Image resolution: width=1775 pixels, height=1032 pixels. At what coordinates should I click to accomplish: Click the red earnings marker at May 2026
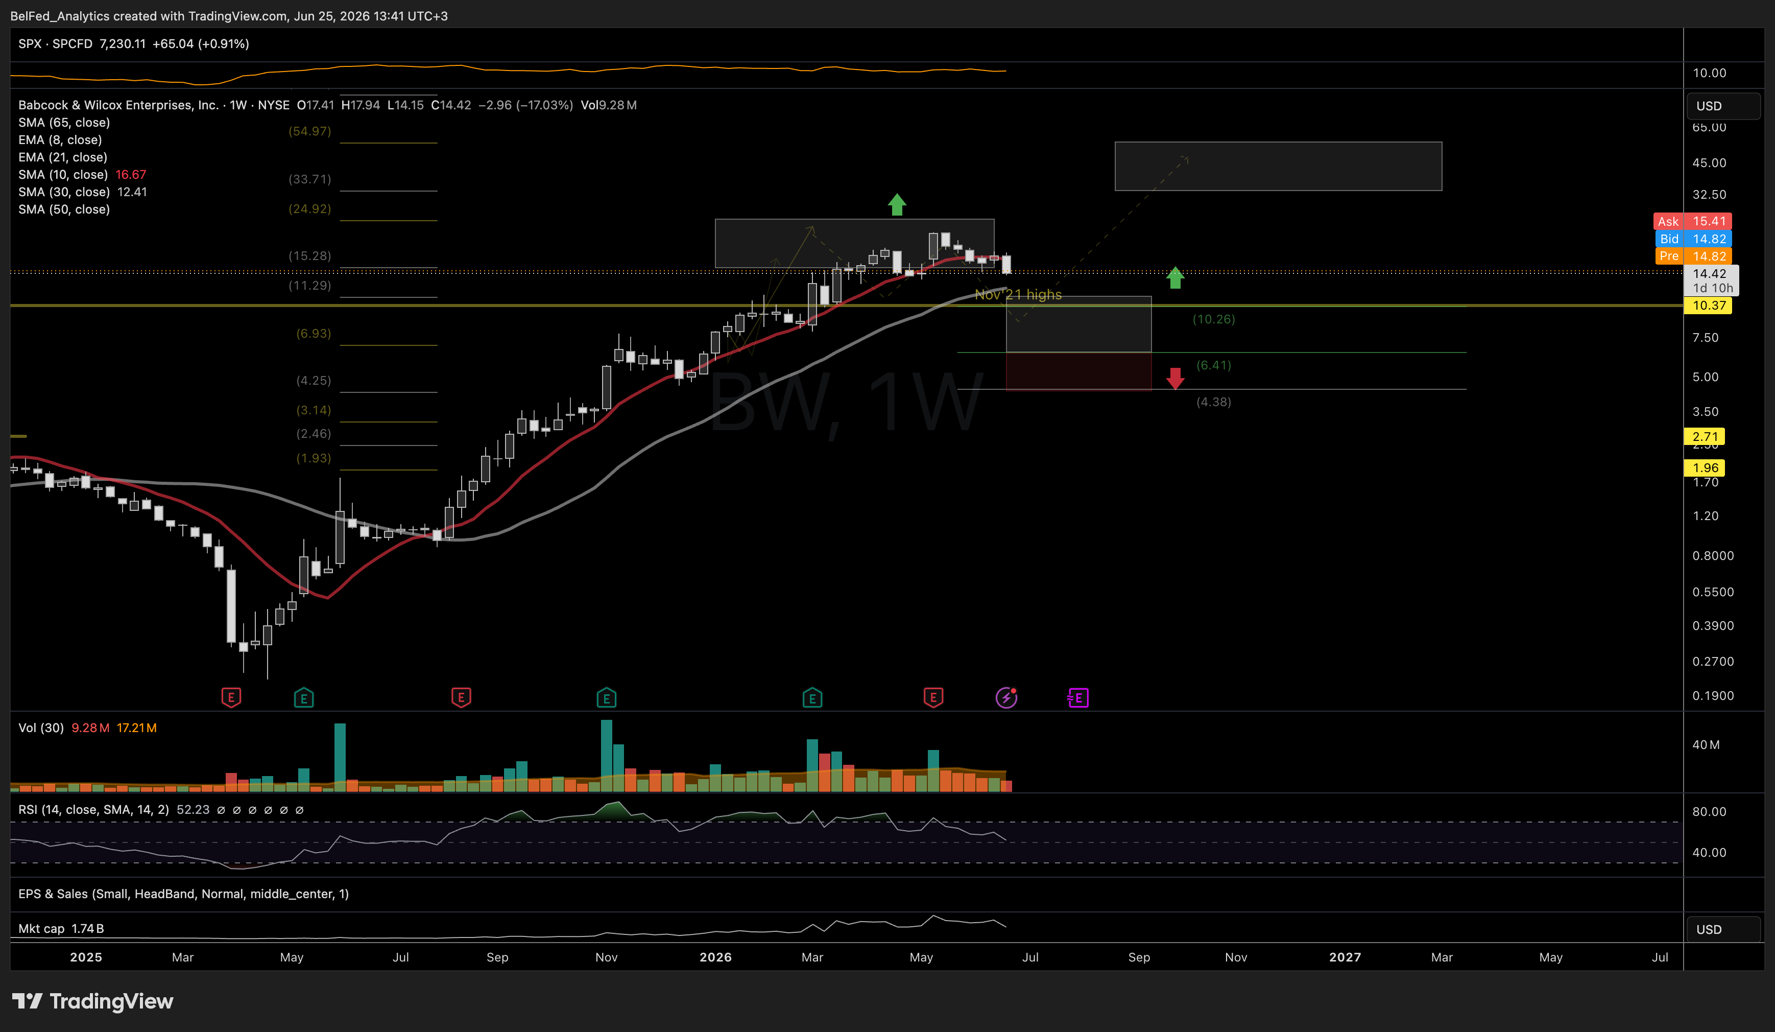[933, 697]
